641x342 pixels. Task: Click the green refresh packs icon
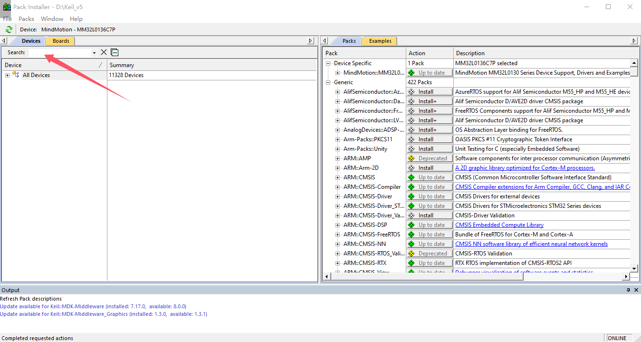pos(9,29)
